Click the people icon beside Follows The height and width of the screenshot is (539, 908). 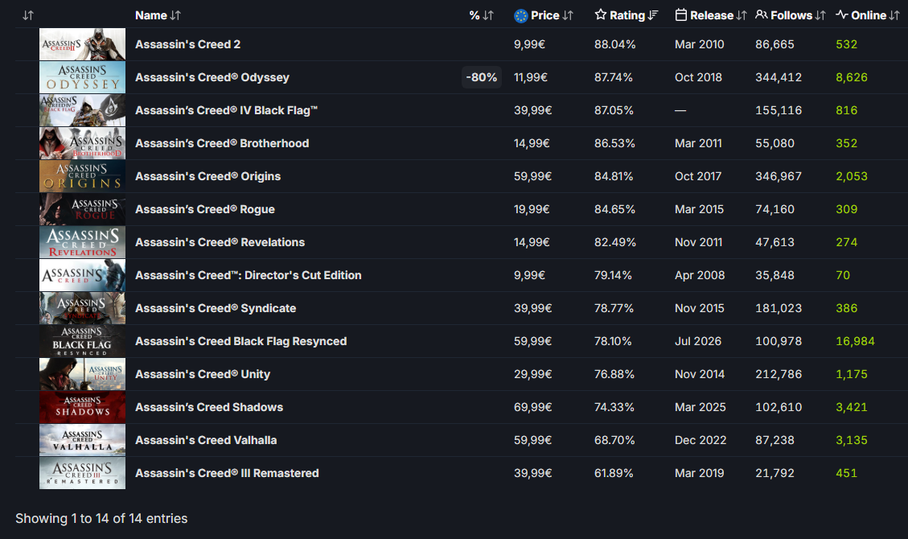[x=762, y=15]
